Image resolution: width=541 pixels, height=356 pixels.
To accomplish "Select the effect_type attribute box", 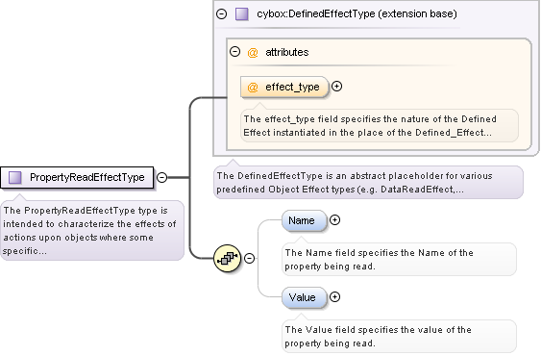I will [284, 88].
